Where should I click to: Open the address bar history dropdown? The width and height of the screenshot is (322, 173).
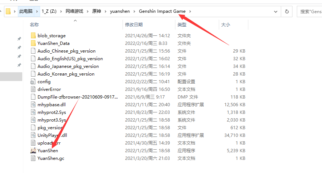pyautogui.click(x=276, y=11)
